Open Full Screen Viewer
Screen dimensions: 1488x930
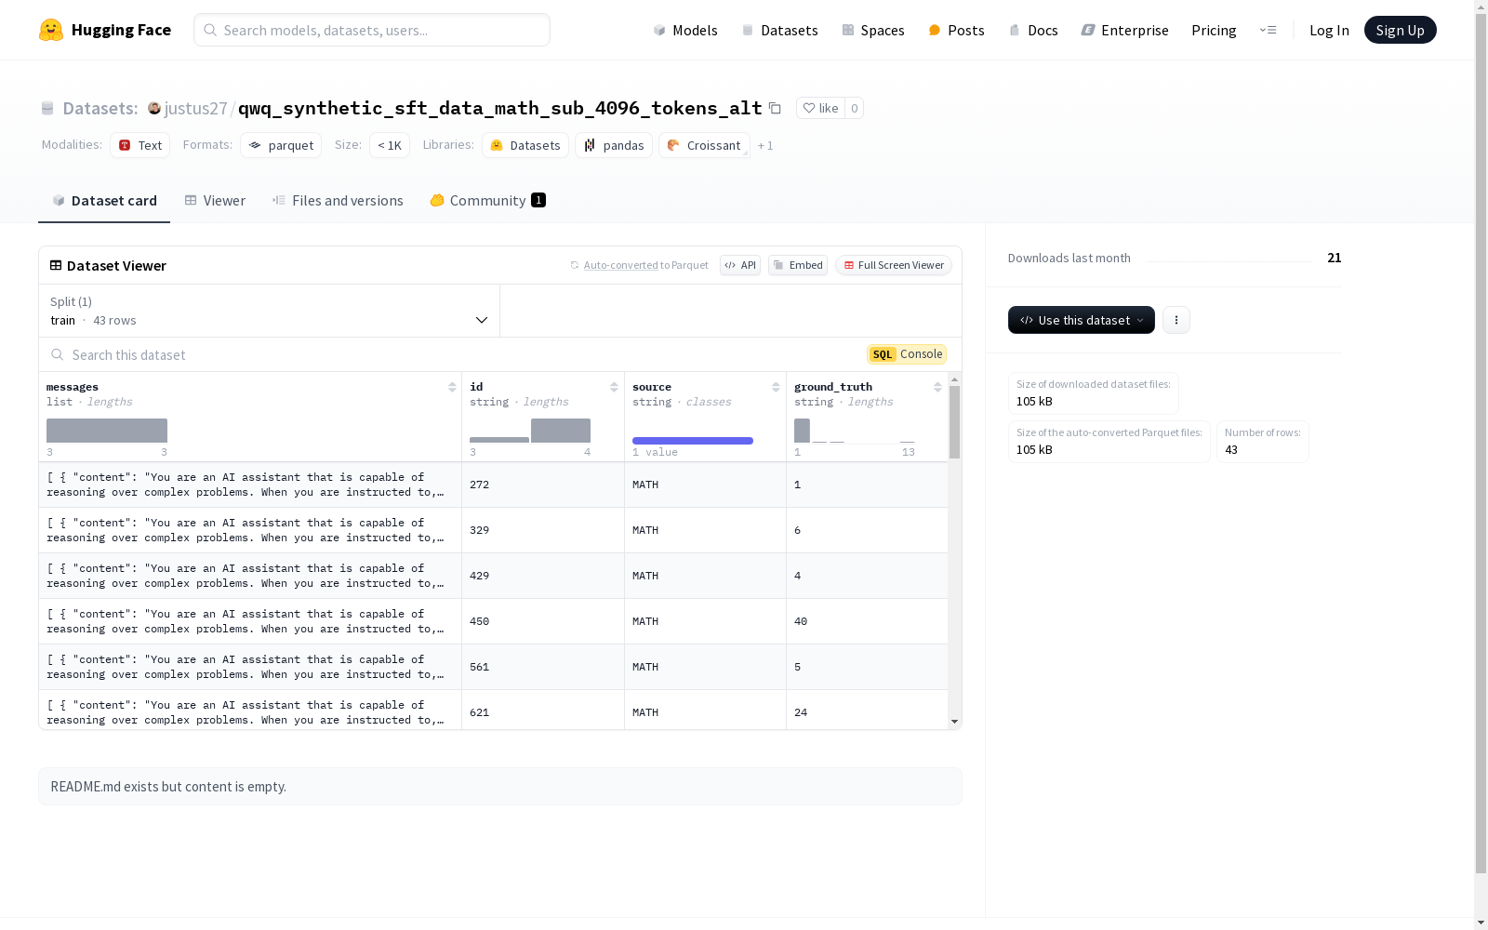click(x=894, y=265)
